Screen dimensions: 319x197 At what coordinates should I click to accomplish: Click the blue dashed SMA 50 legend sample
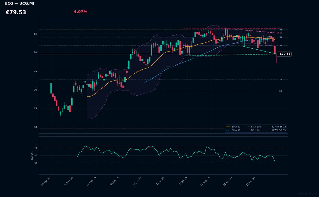point(228,130)
